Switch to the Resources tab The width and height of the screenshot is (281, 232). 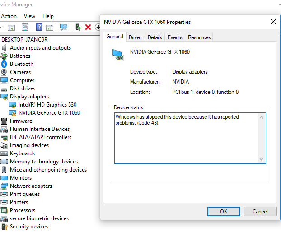pos(199,37)
